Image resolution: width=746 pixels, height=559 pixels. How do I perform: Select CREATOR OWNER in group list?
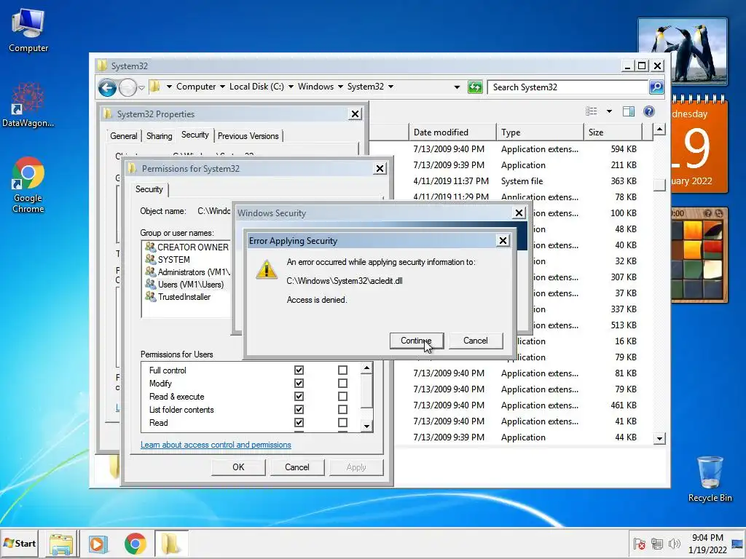click(x=186, y=247)
